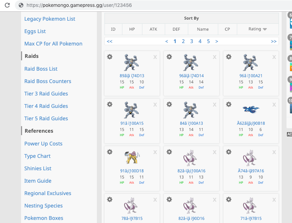Sort Pokemon by HP
This screenshot has height=223, width=292.
[x=132, y=29]
